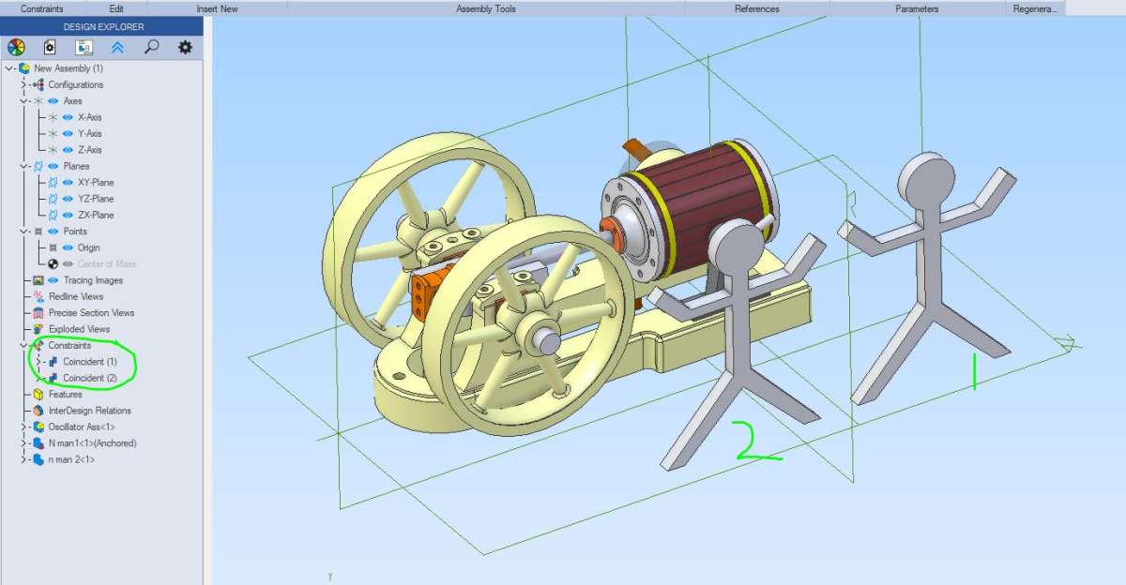
Task: Click the Center of Mass symbol icon
Action: (53, 263)
